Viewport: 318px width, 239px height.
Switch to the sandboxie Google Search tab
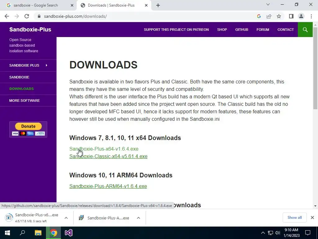click(x=39, y=5)
